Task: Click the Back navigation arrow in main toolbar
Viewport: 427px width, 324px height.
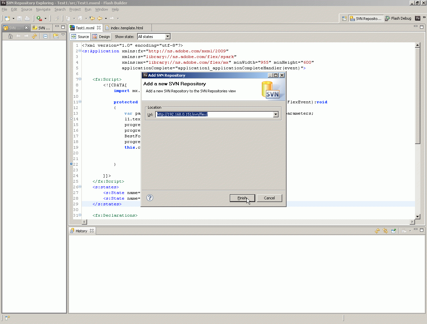Action: point(100,18)
